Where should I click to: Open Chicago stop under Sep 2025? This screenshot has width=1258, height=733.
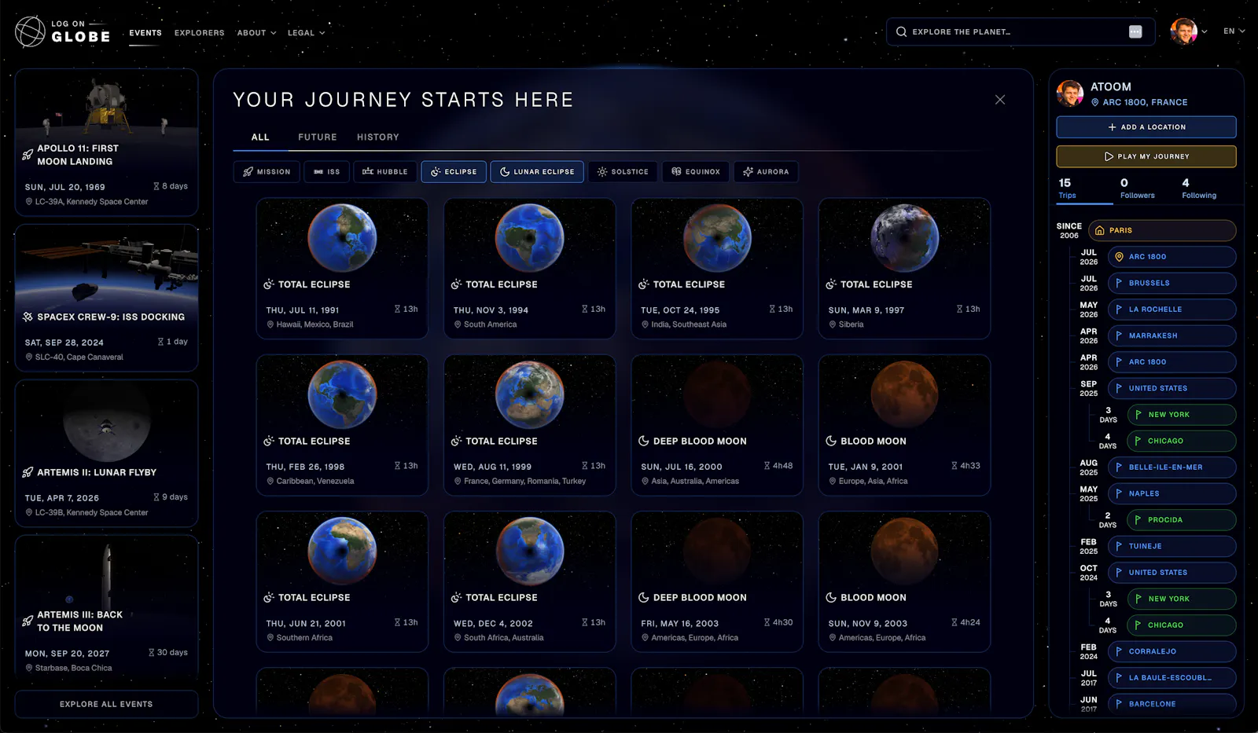click(x=1182, y=441)
